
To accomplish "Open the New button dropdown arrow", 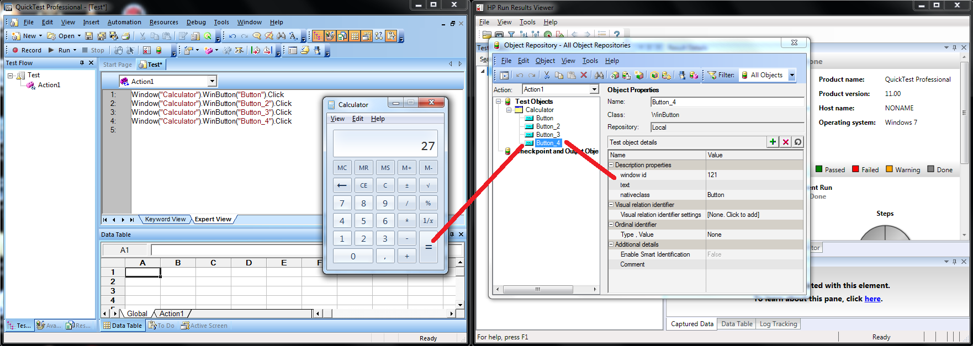I will click(x=40, y=36).
